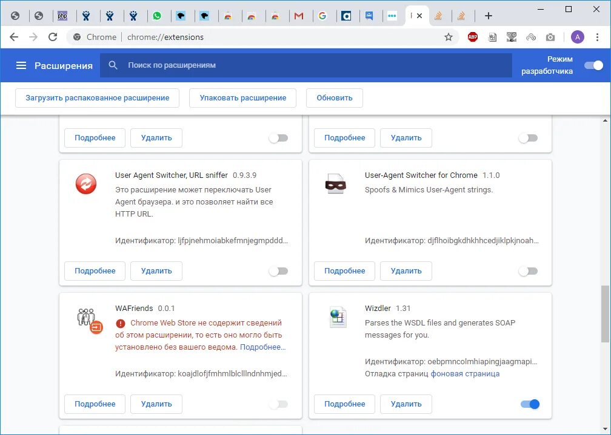The height and width of the screenshot is (435, 611).
Task: Click Удалить for User-Agent Switcher for Chrome
Action: [406, 271]
